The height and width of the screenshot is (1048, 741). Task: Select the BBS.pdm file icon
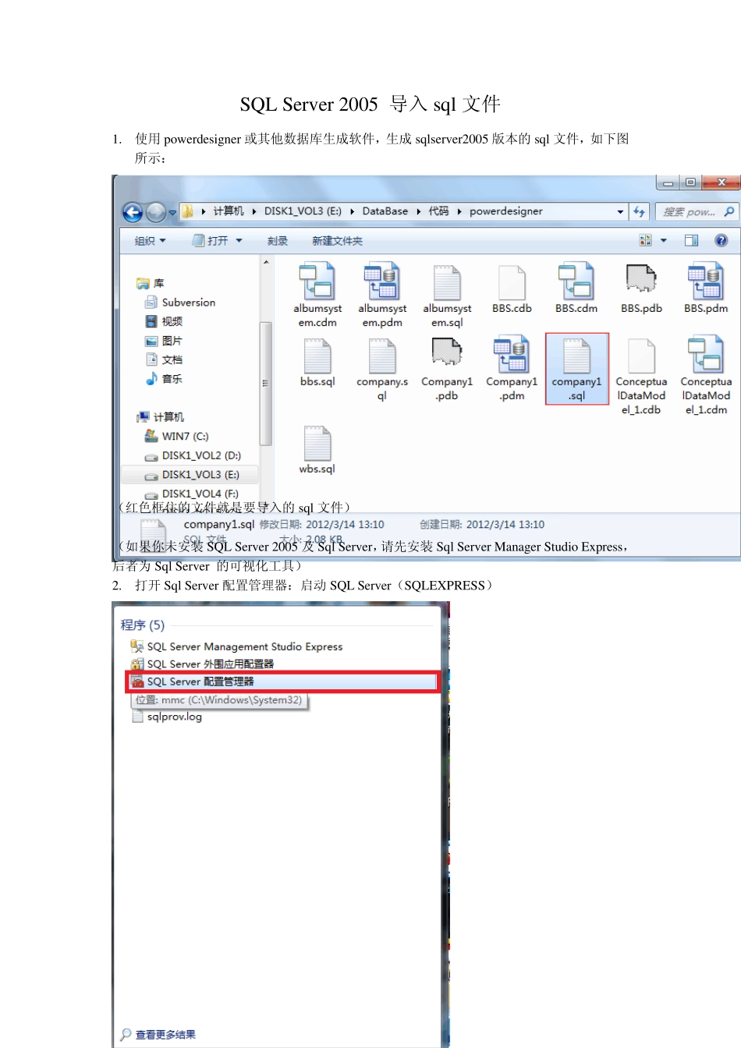coord(706,282)
